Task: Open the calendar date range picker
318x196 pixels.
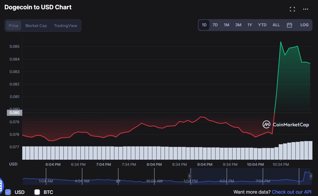Action: tap(289, 25)
